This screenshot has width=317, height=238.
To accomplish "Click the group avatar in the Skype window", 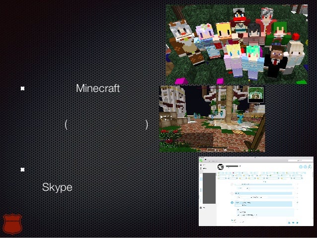I will coord(221,167).
